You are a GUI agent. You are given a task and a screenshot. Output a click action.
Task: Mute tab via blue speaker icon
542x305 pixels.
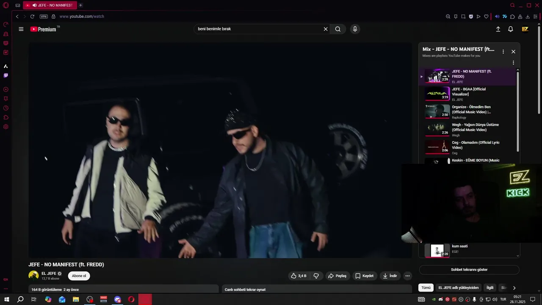(x=497, y=17)
